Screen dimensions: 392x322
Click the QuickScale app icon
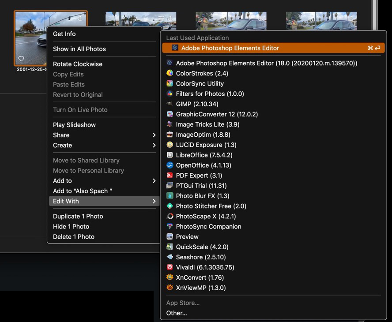170,247
